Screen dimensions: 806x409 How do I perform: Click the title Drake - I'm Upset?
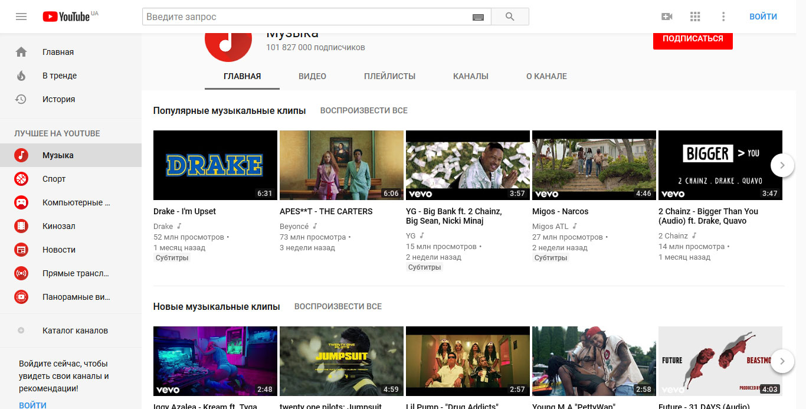click(185, 211)
